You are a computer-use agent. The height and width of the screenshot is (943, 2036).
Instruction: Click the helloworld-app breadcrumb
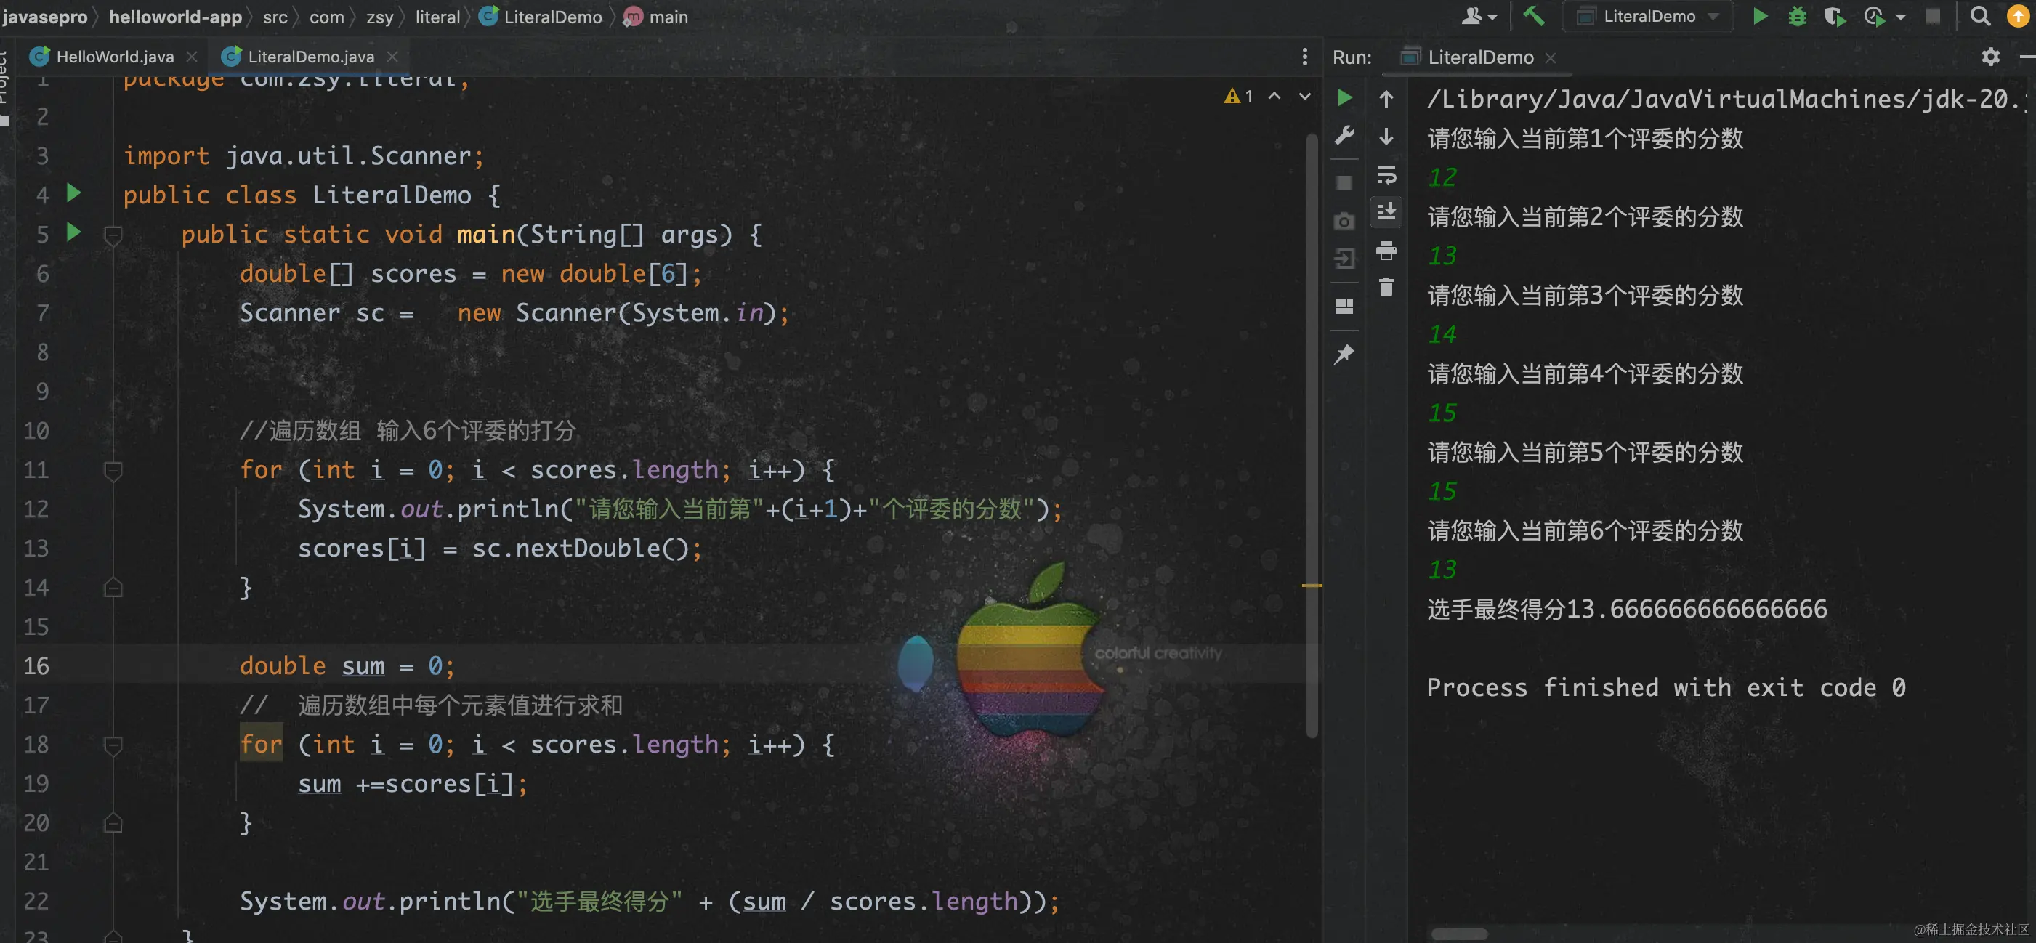174,17
